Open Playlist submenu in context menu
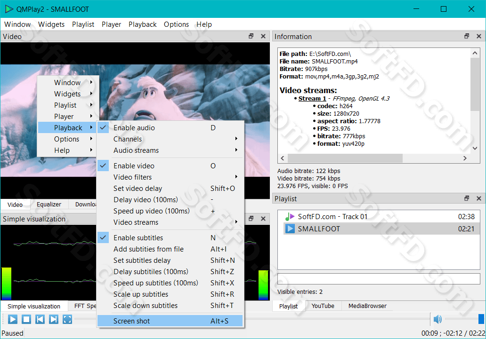The image size is (486, 339). coord(68,105)
